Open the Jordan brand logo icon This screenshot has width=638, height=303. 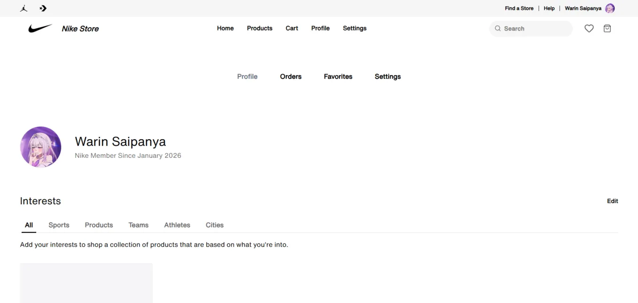(x=23, y=8)
